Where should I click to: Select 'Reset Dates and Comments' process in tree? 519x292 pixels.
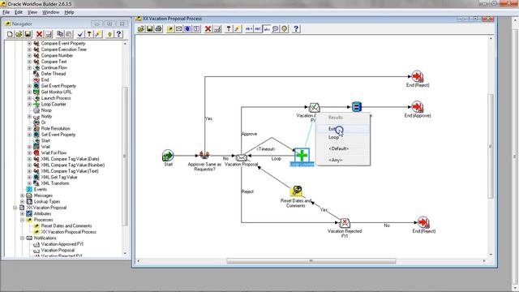[66, 225]
